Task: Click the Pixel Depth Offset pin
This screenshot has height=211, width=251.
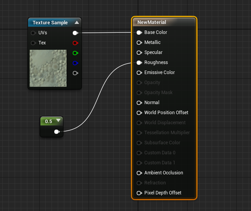Action: [x=139, y=193]
